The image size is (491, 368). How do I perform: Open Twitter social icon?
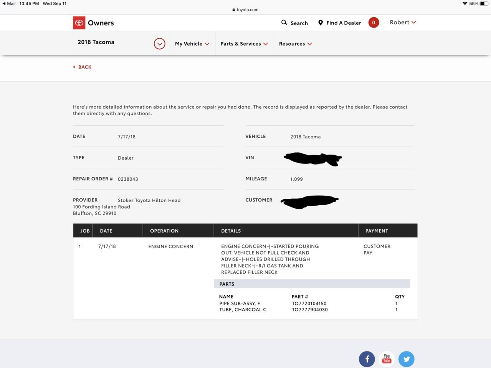tap(407, 359)
